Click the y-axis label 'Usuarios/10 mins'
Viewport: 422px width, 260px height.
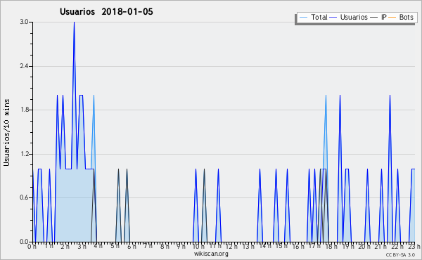pos(6,132)
